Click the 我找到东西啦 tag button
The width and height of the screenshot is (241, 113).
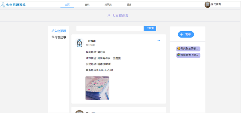point(188,49)
